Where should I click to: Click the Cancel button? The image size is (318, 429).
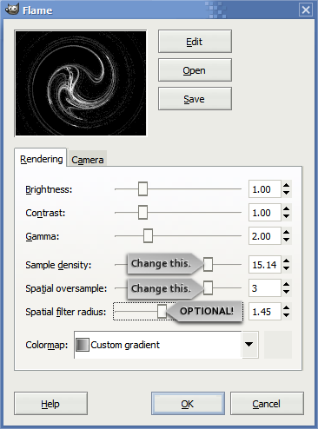click(x=267, y=404)
